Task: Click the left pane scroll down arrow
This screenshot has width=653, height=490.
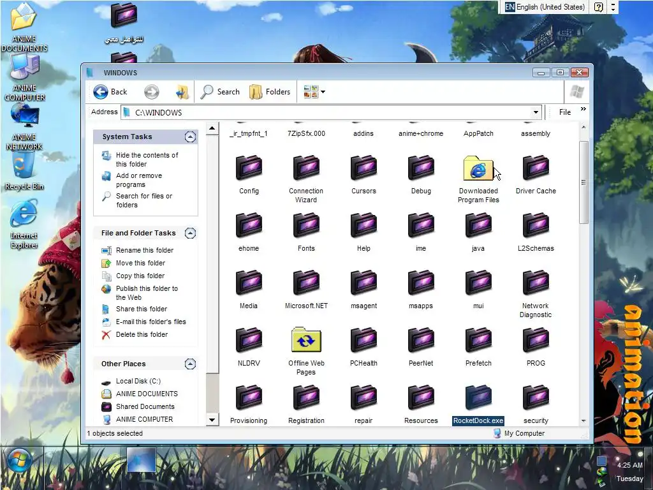Action: click(x=212, y=420)
